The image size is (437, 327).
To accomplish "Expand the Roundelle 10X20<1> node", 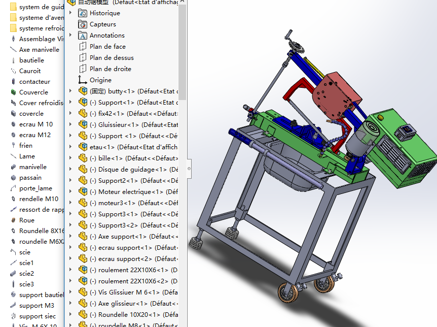I will coord(70,314).
